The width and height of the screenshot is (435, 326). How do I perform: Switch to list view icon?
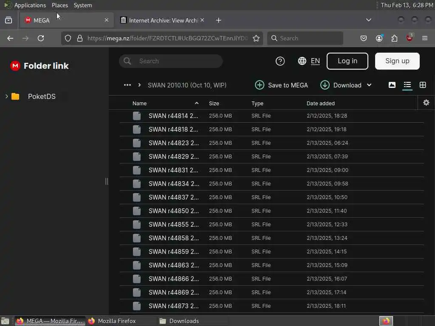point(407,85)
